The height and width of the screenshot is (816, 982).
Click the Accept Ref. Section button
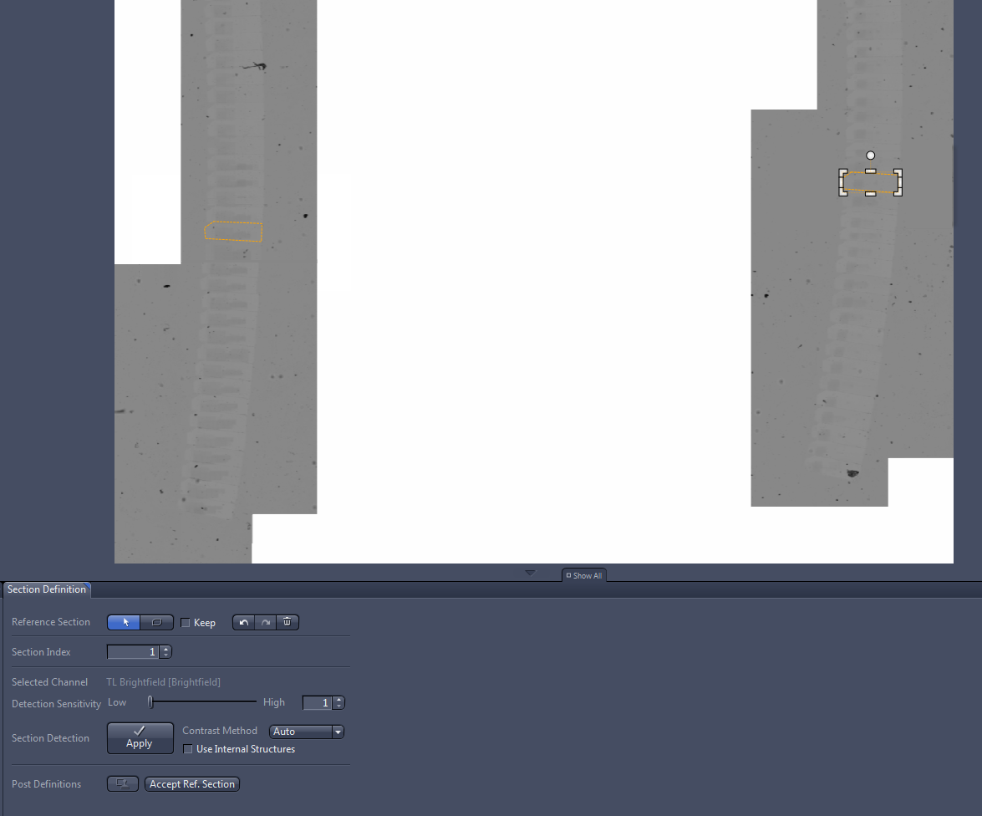[x=191, y=783]
